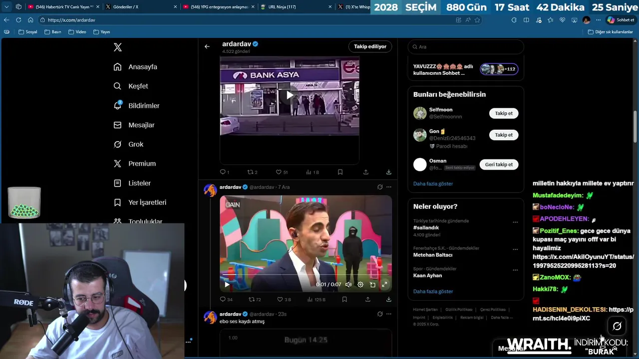The width and height of the screenshot is (639, 359).
Task: Open the Grok floating button bottom right
Action: 617,326
